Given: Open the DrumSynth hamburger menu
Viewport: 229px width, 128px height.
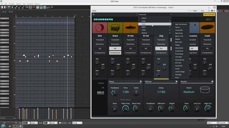Looking at the screenshot, I should [94, 15].
